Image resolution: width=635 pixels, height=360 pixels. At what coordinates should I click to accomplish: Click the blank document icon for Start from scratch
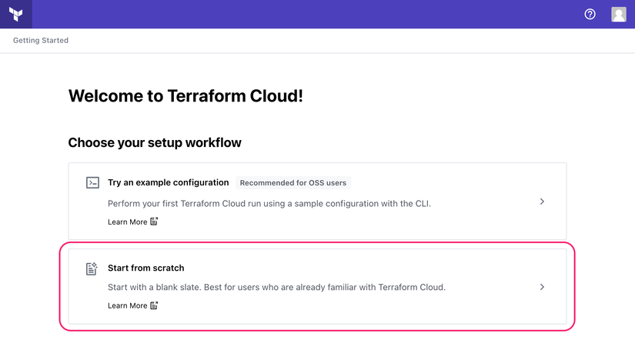92,268
